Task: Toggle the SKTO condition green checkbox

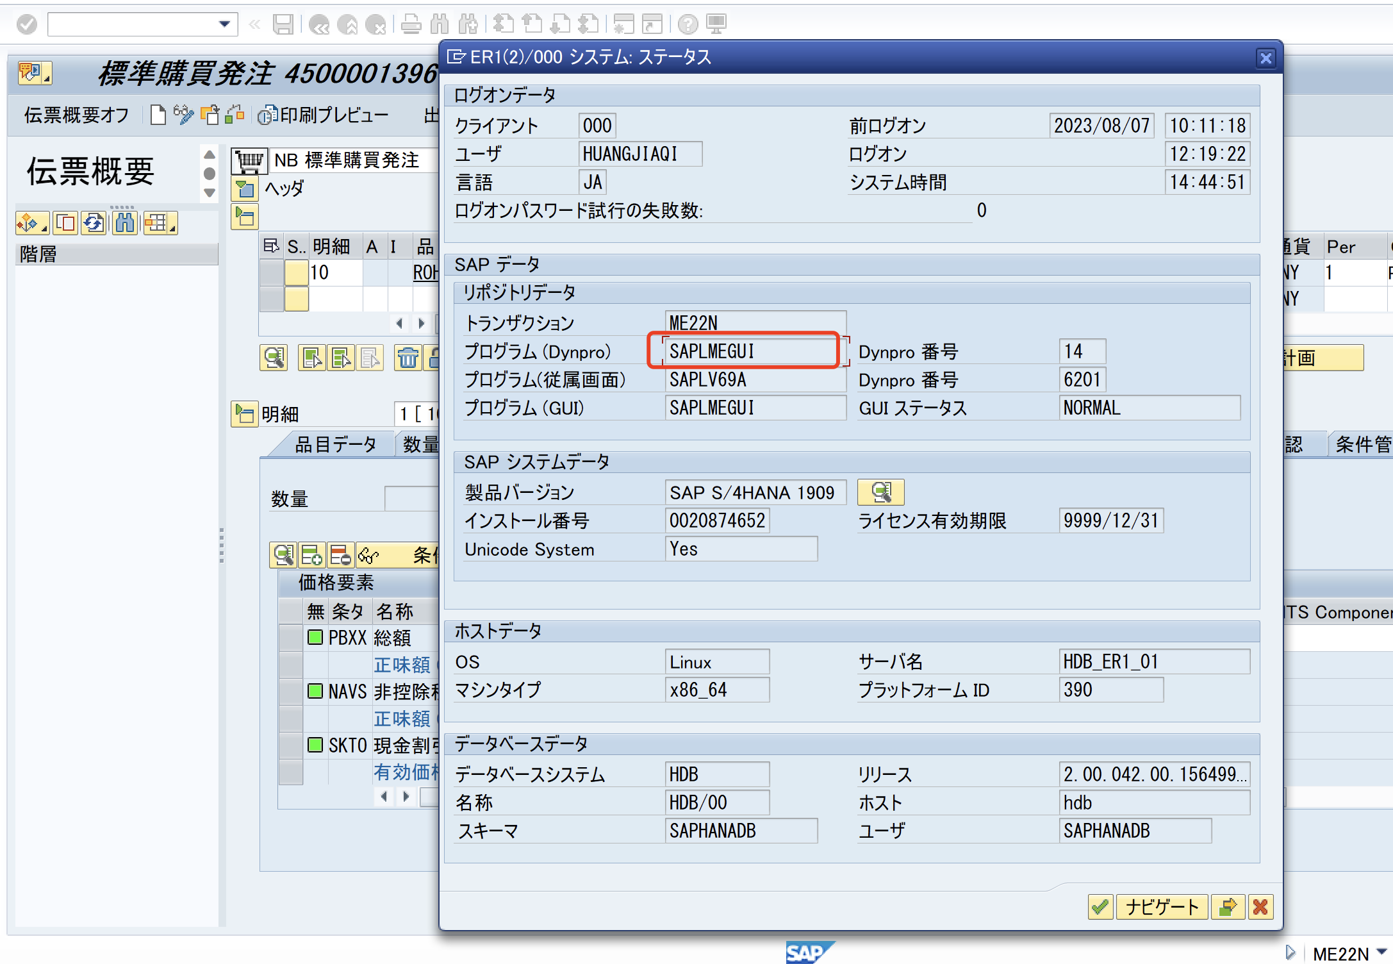Action: coord(315,745)
